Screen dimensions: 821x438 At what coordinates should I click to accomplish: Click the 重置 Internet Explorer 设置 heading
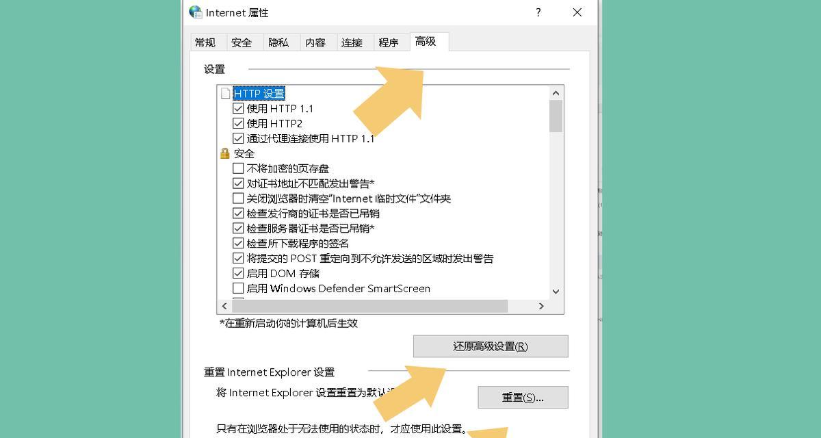tap(269, 372)
